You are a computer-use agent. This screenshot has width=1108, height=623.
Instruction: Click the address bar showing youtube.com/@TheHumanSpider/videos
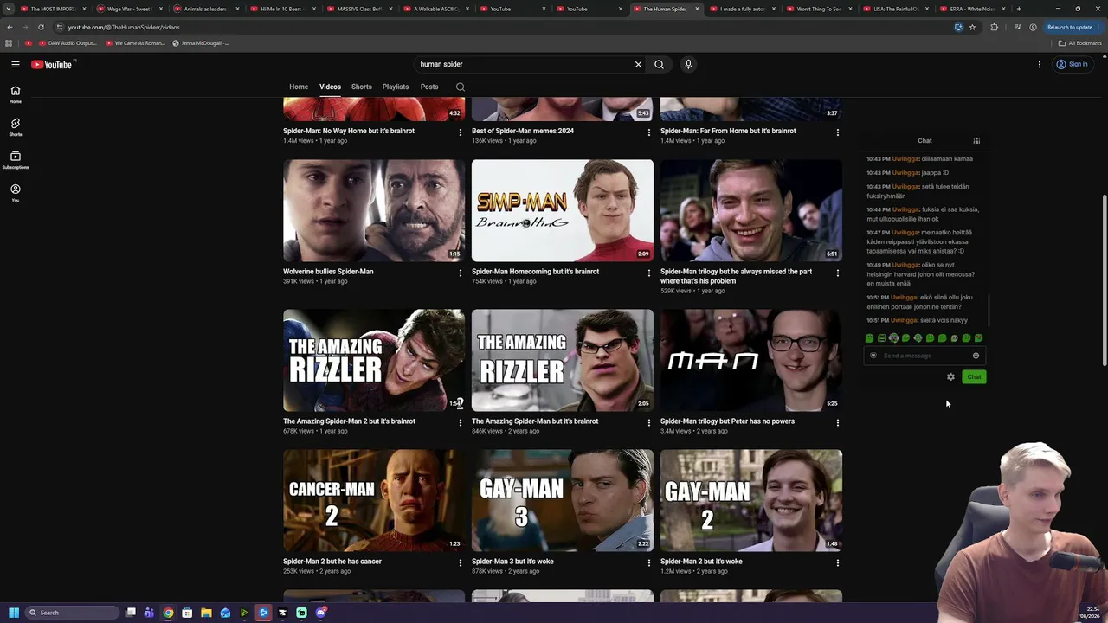click(x=502, y=27)
